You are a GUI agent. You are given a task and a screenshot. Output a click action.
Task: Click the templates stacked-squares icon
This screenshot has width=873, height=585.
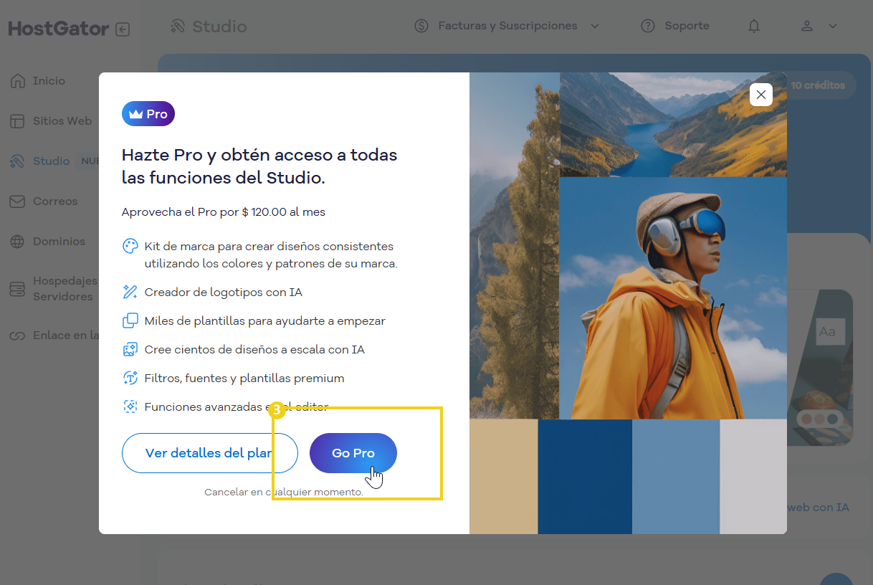(x=130, y=320)
